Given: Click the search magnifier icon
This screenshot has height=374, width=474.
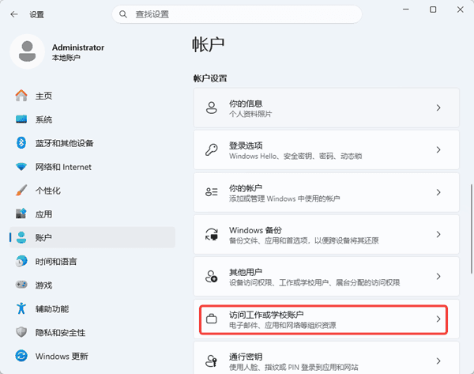Looking at the screenshot, I should [x=123, y=14].
